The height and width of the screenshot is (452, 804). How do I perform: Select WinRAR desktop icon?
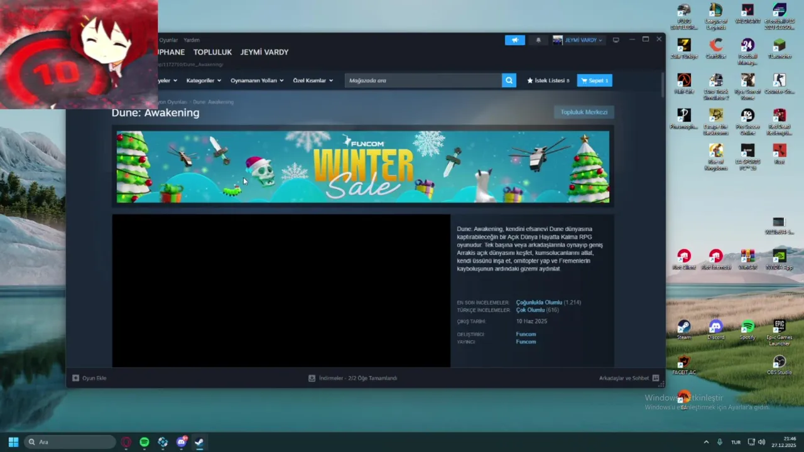tap(747, 260)
